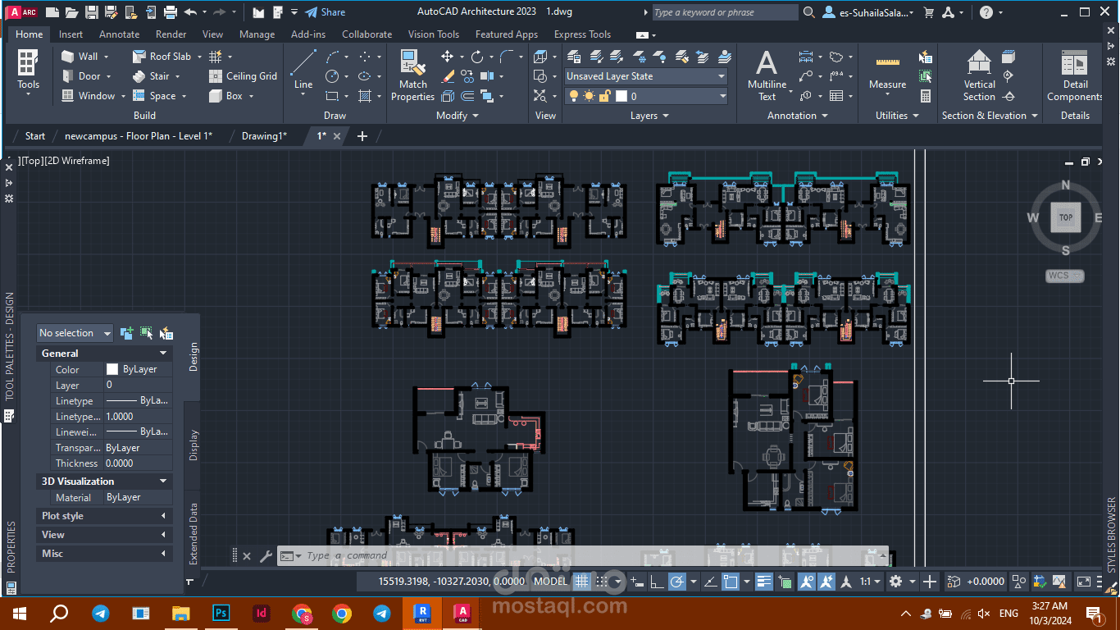
Task: Open the No selection dropdown in Properties
Action: coord(75,333)
